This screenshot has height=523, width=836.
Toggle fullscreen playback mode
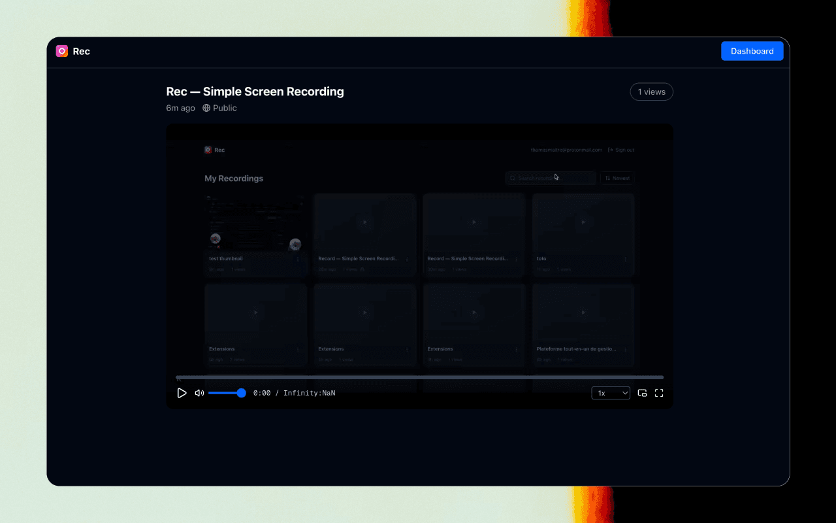click(x=659, y=392)
